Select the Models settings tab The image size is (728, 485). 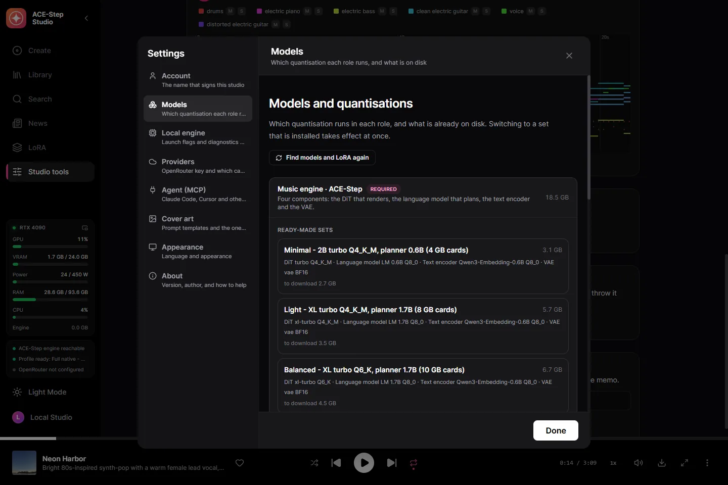(198, 109)
